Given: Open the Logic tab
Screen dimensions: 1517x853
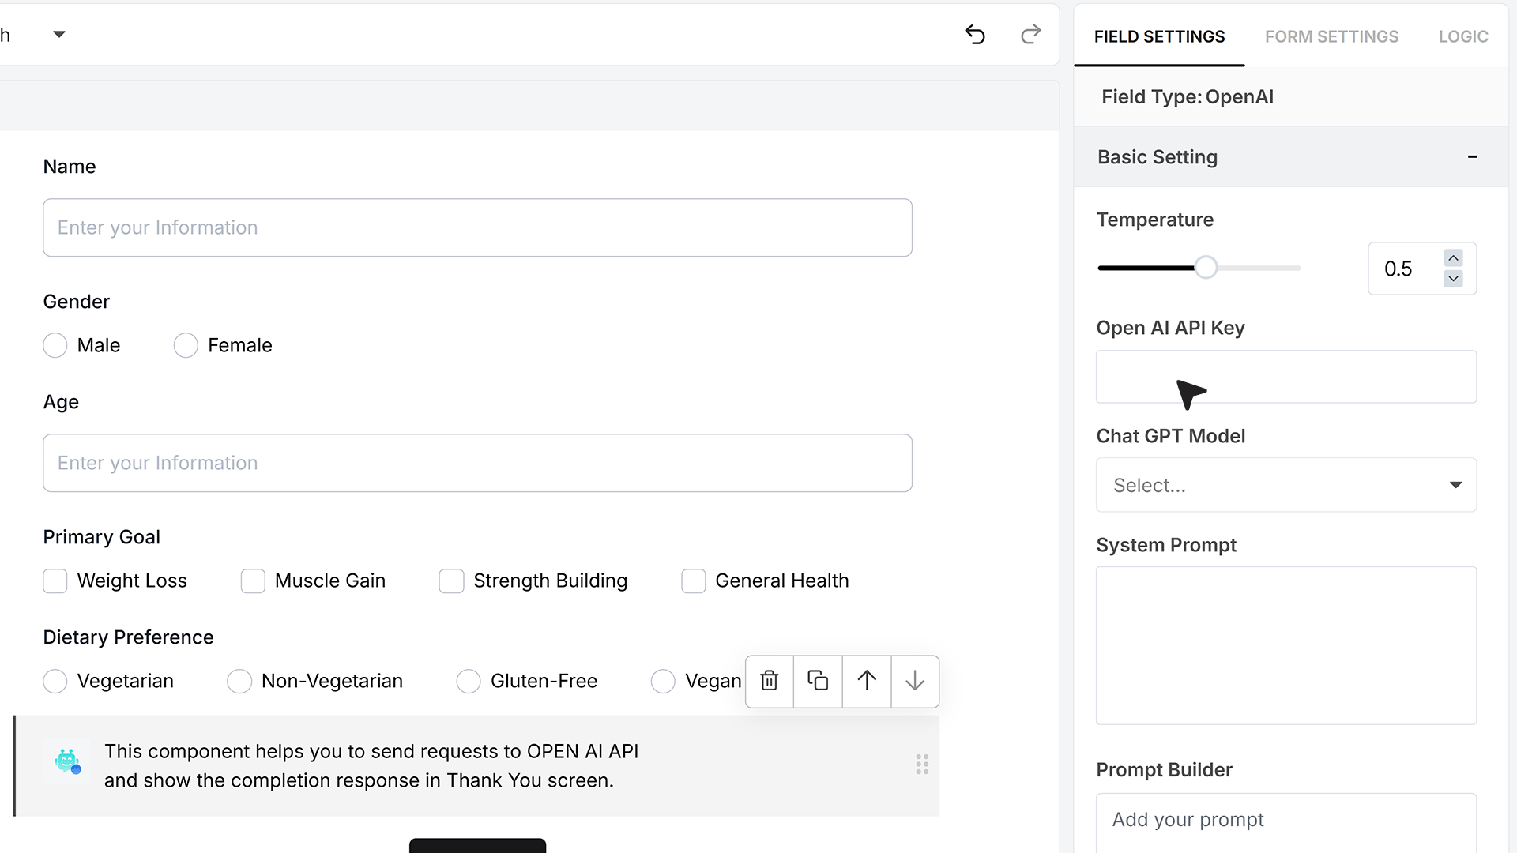Looking at the screenshot, I should (x=1463, y=36).
